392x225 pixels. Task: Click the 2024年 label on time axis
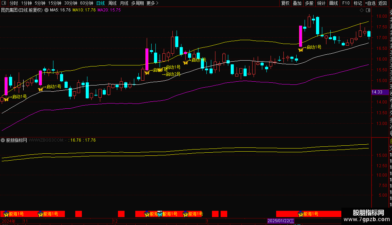(9, 221)
